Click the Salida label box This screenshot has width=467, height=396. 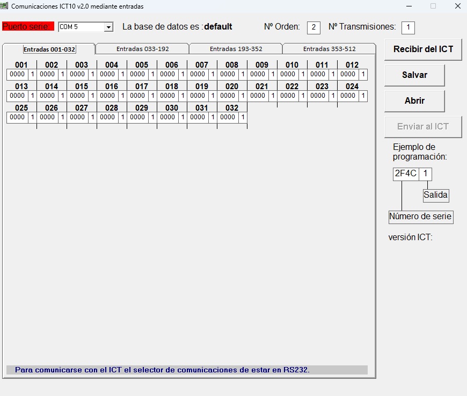pos(436,196)
